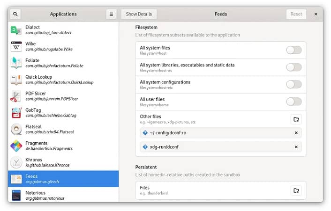Enable All user files switch
The width and height of the screenshot is (331, 211).
[294, 102]
